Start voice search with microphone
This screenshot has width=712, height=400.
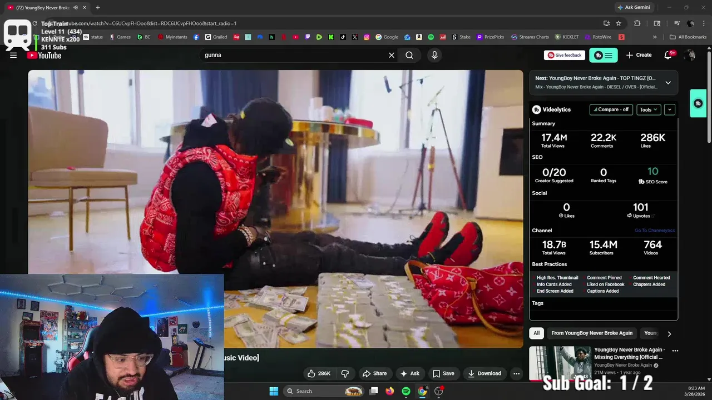coord(434,55)
